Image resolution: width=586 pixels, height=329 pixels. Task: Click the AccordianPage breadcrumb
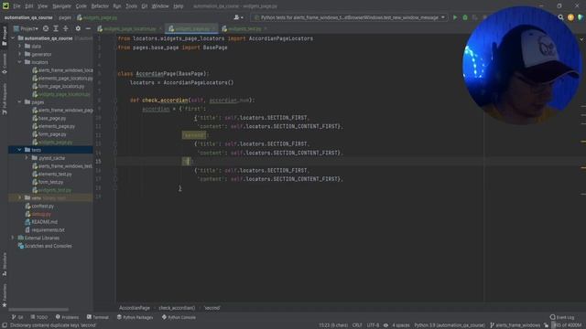point(135,308)
